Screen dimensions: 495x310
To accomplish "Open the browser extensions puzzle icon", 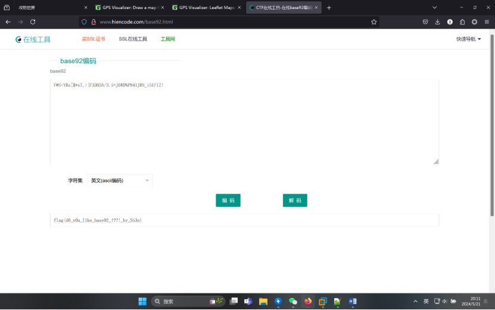I will 462,21.
